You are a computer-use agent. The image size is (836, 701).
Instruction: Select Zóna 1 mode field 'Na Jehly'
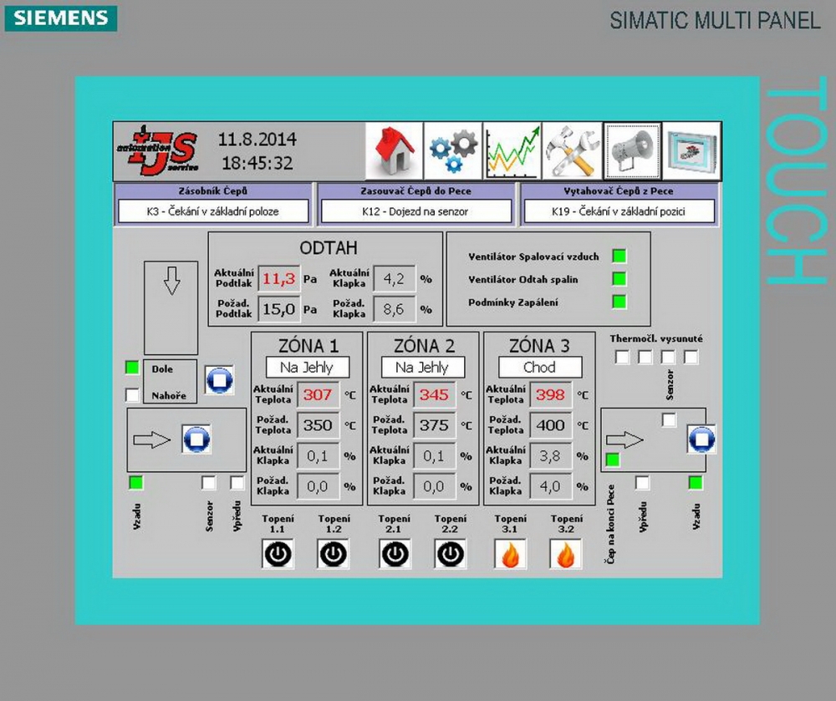pyautogui.click(x=307, y=368)
